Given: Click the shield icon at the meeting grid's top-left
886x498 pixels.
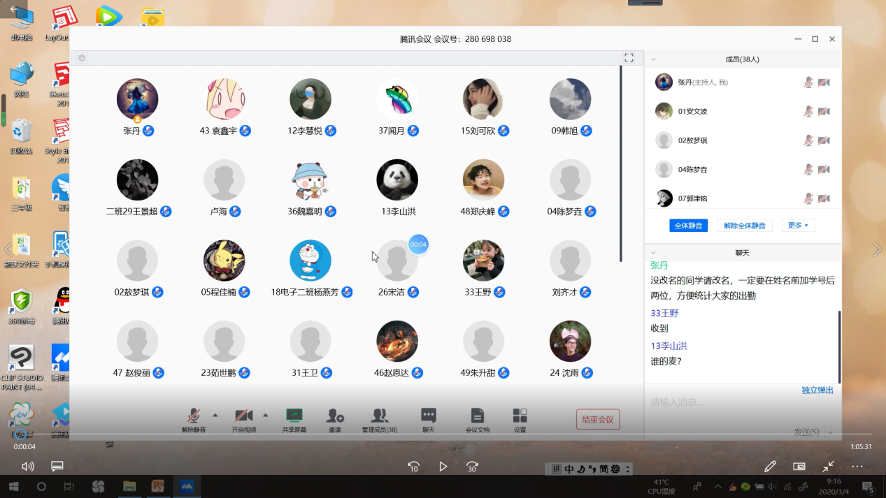Looking at the screenshot, I should [x=82, y=58].
